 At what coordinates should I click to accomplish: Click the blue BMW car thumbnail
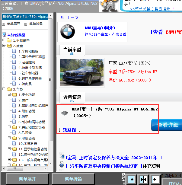82,73
